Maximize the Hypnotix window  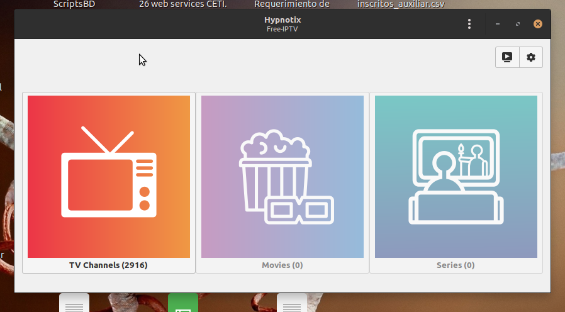pyautogui.click(x=518, y=24)
